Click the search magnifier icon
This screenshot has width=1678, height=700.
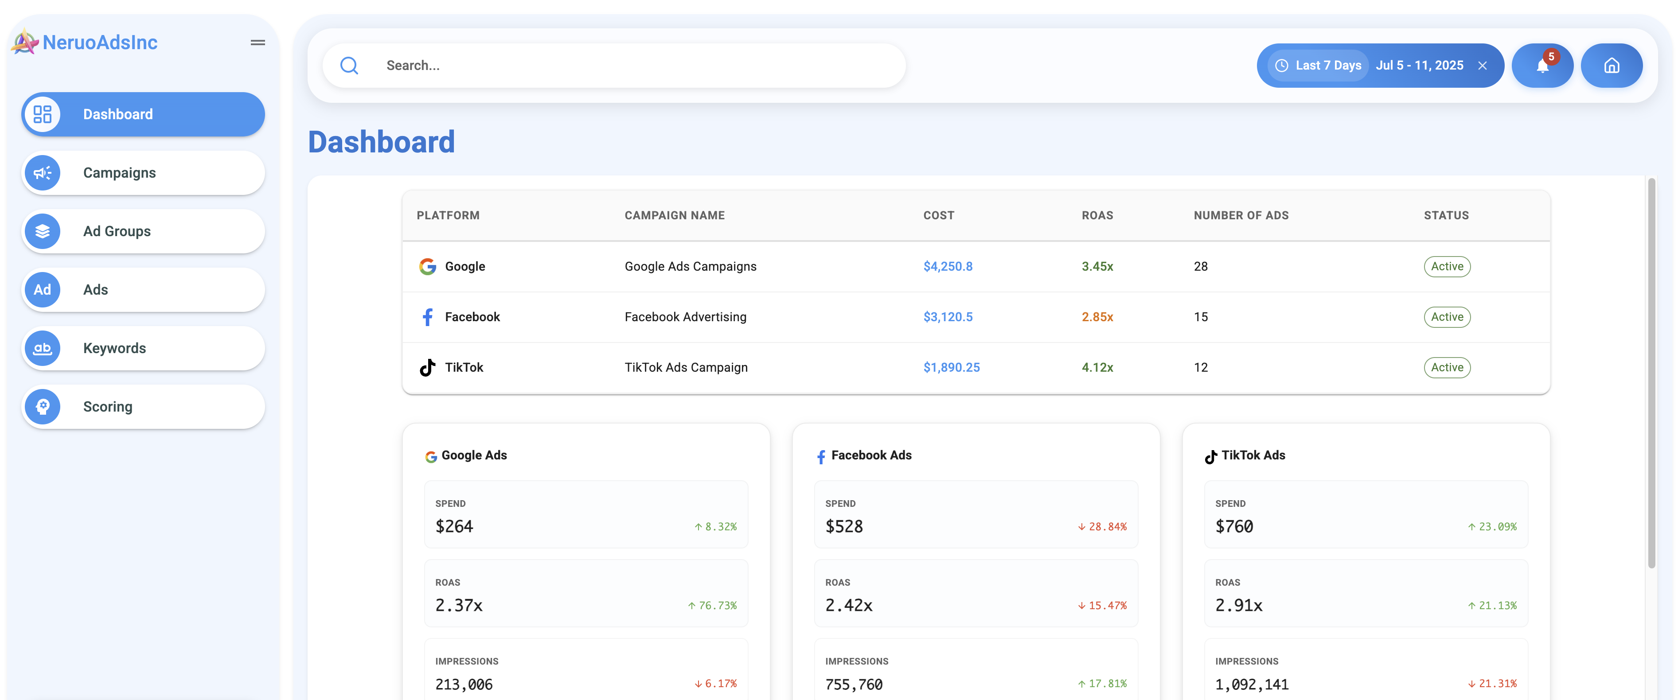click(349, 65)
